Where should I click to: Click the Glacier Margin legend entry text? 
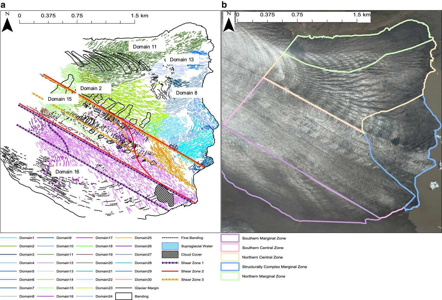click(147, 288)
